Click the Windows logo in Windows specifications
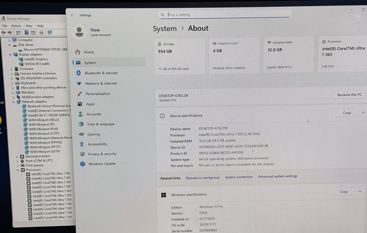Screen dimensions: 367x233 point(164,195)
